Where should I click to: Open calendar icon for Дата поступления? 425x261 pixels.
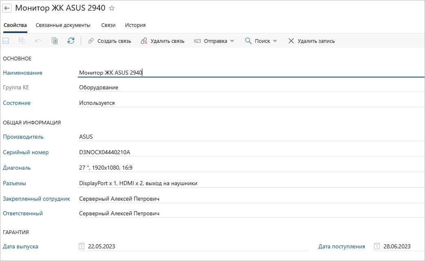pyautogui.click(x=377, y=246)
